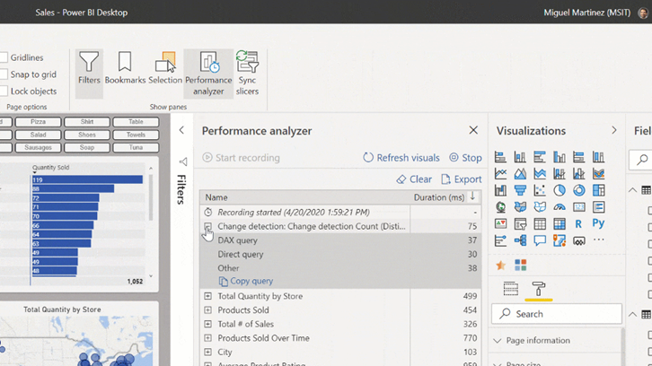Viewport: 652px width, 366px height.
Task: Select the Python visual icon
Action: click(599, 223)
